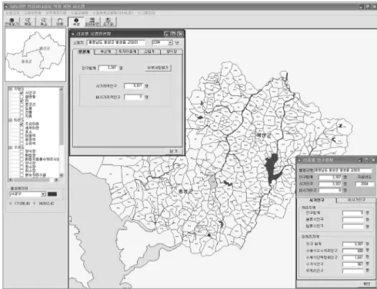Enable the 읍면동 layer checkbox
Viewport: 377px width, 289px height.
pos(22,97)
